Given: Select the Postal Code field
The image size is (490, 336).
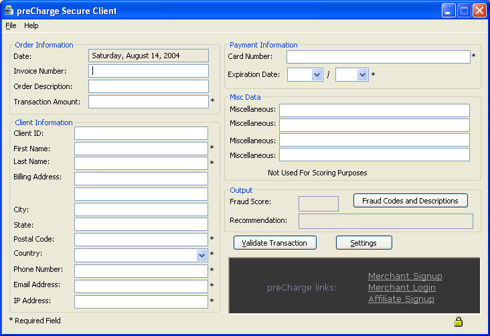Looking at the screenshot, I should coord(141,240).
